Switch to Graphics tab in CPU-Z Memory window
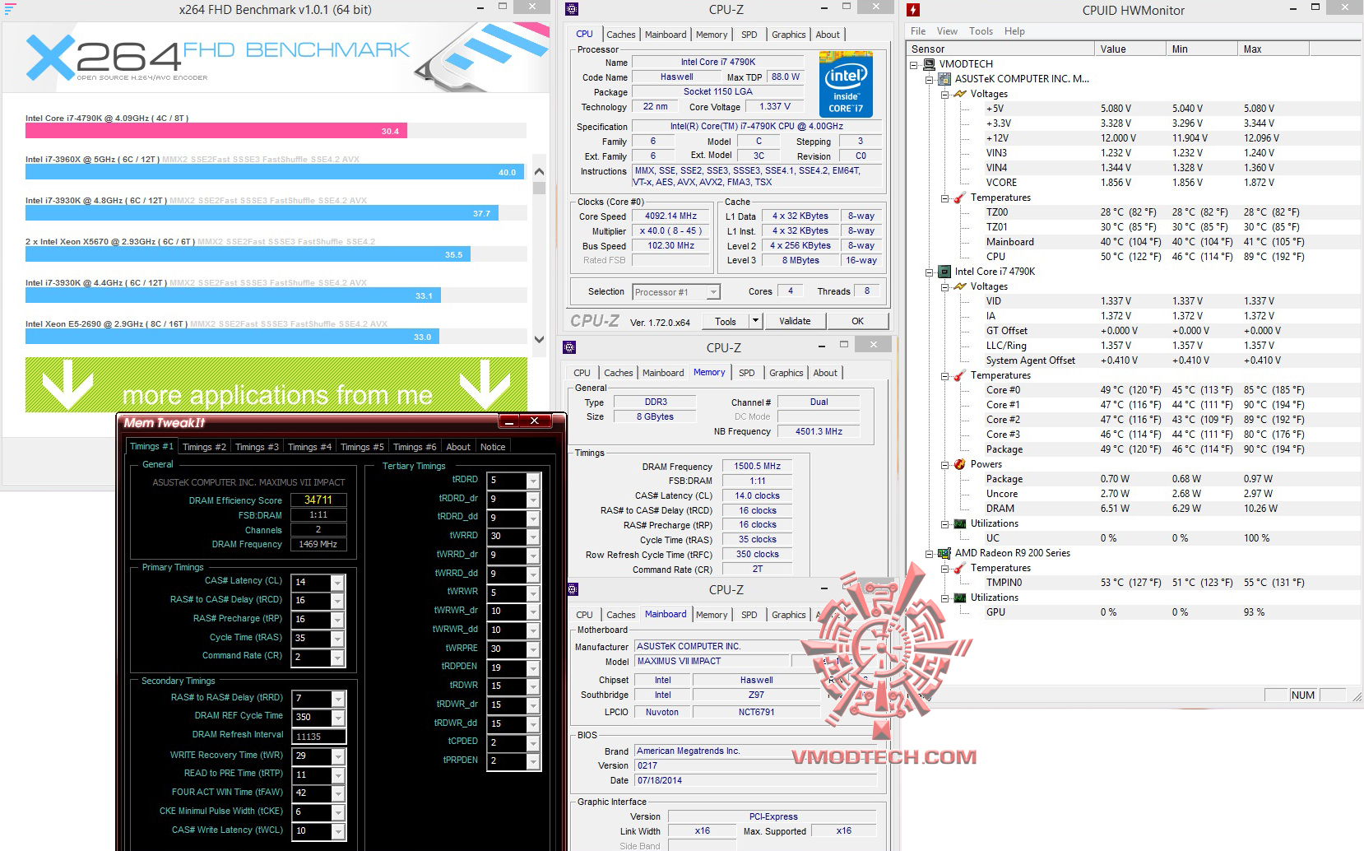The height and width of the screenshot is (851, 1364). point(786,373)
